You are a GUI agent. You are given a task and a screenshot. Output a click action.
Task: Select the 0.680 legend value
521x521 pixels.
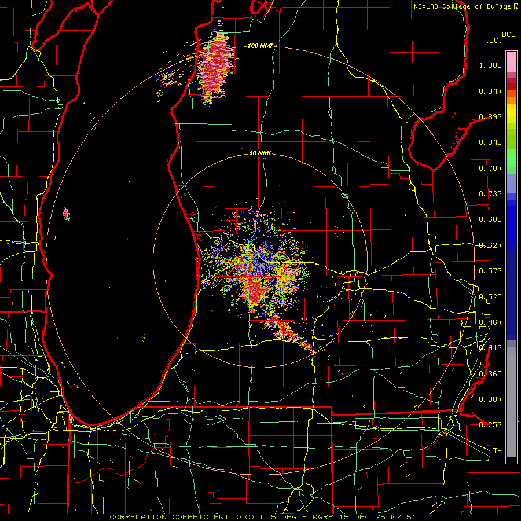490,219
